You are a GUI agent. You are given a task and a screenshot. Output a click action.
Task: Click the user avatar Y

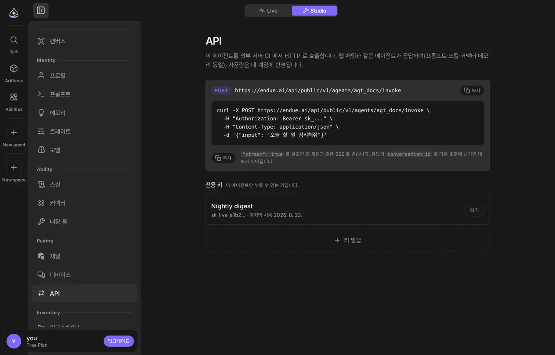click(14, 341)
